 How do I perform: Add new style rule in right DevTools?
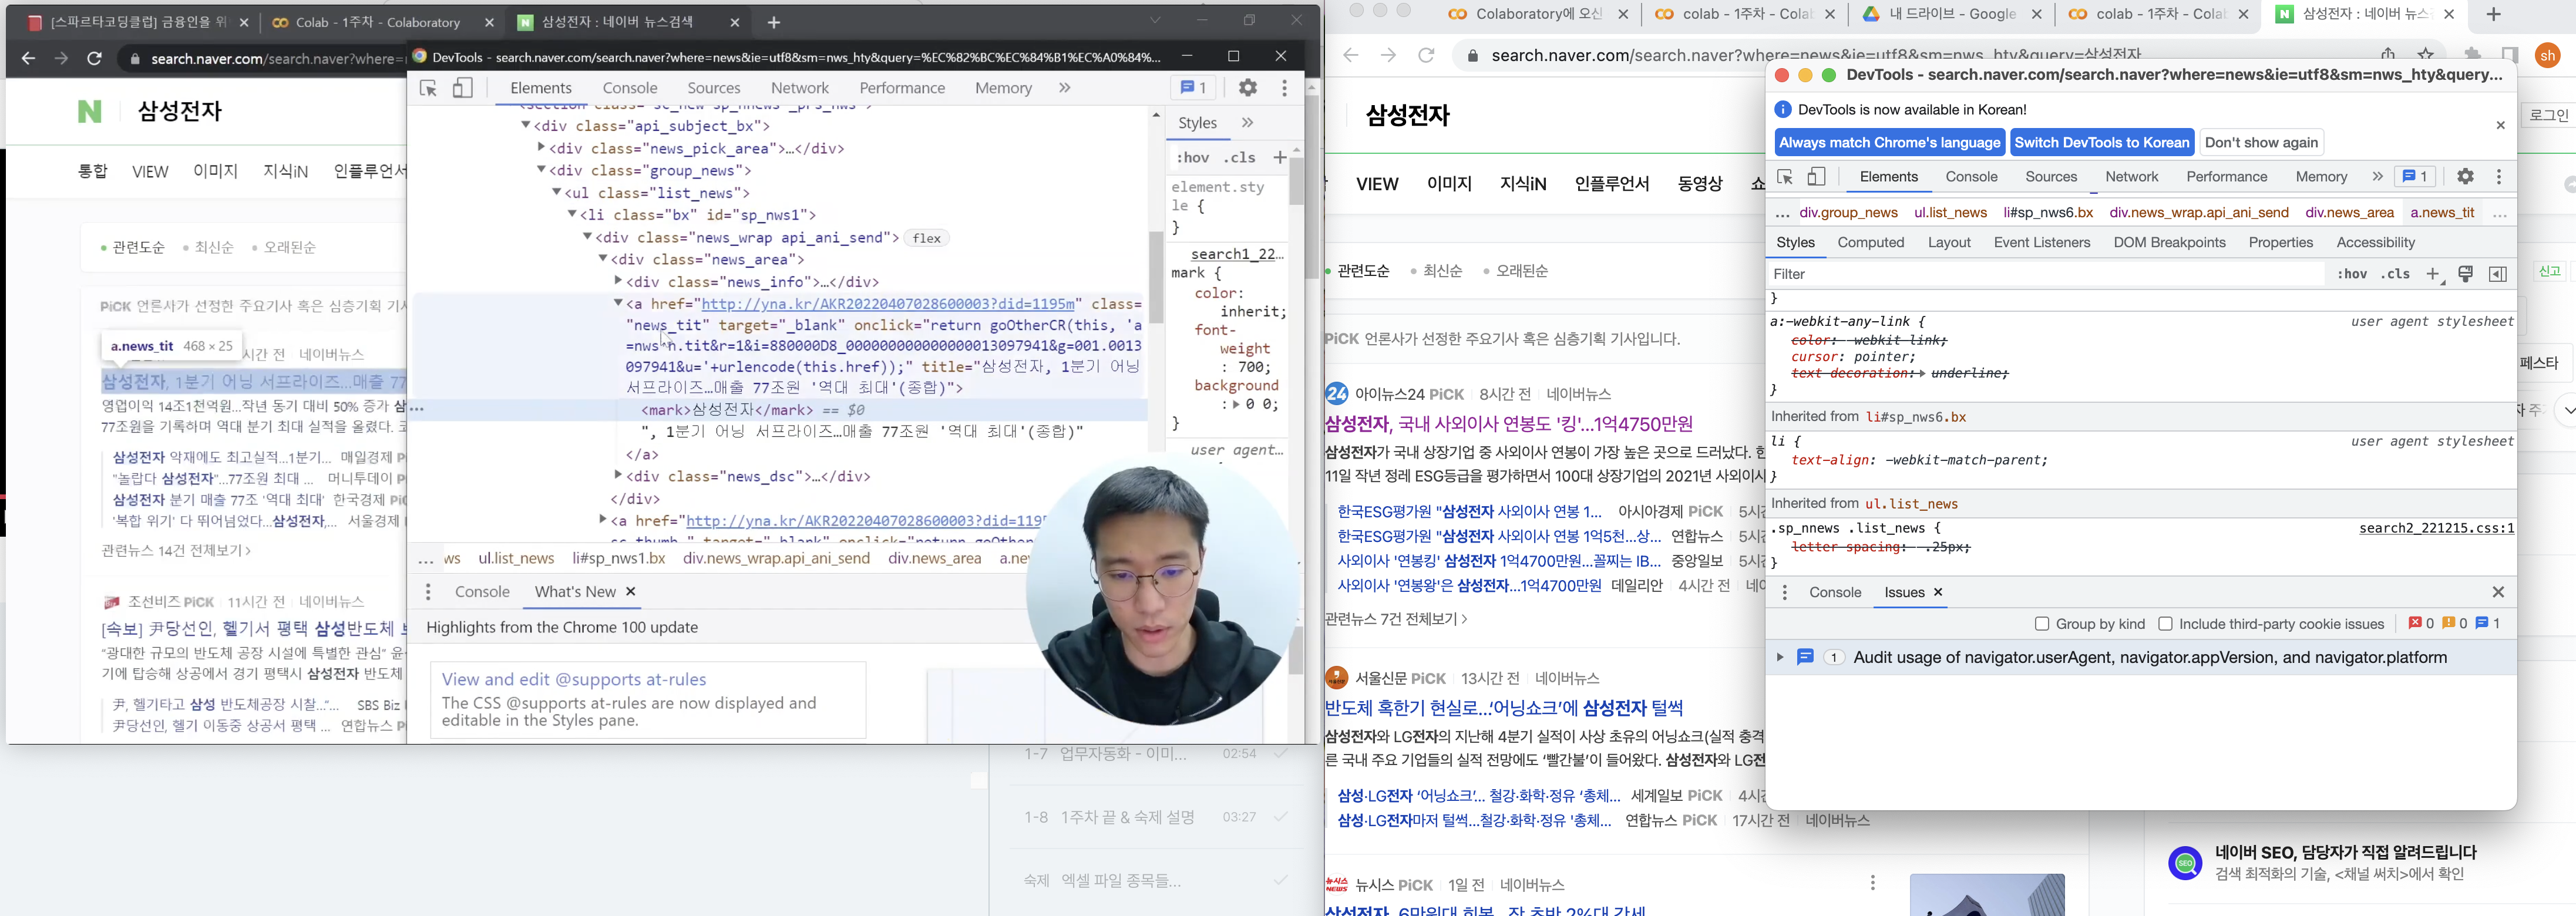(2434, 274)
